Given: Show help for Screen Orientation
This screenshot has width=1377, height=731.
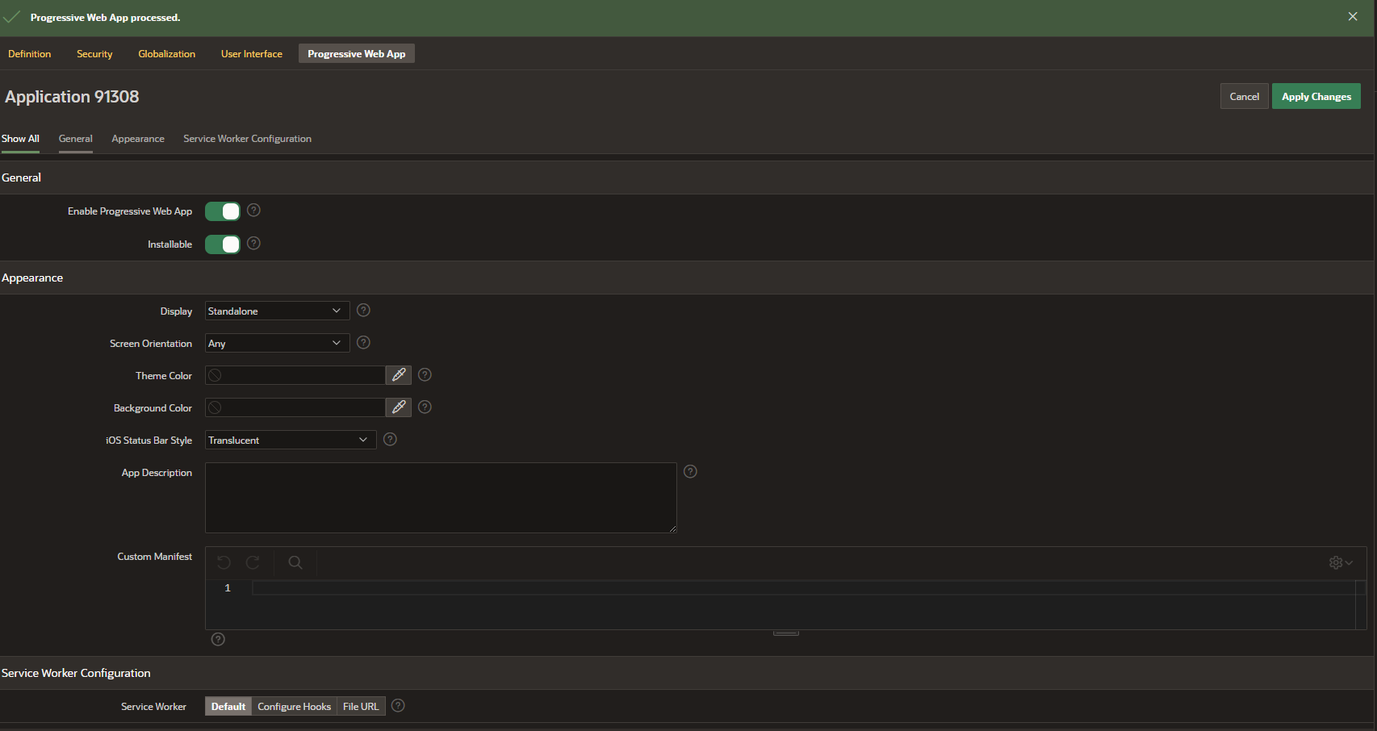Looking at the screenshot, I should [x=363, y=343].
